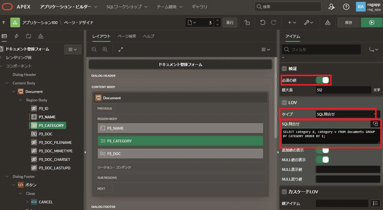Toggle the NULL値の表示 switch
The image size is (383, 210).
pyautogui.click(x=322, y=160)
